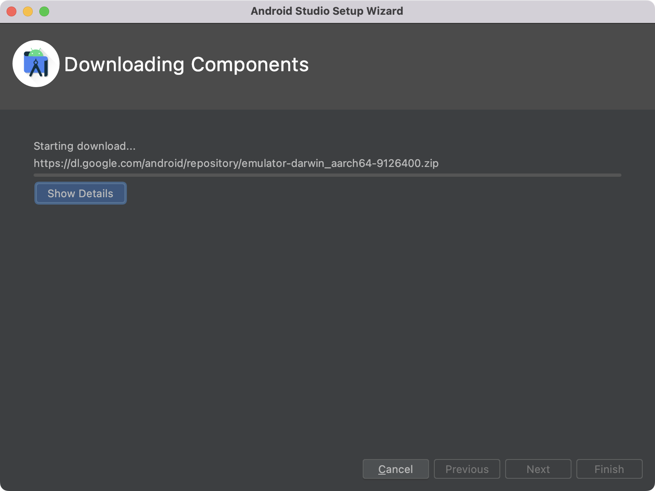The height and width of the screenshot is (491, 655).
Task: Minimize the wizard with the yellow button
Action: tap(27, 11)
